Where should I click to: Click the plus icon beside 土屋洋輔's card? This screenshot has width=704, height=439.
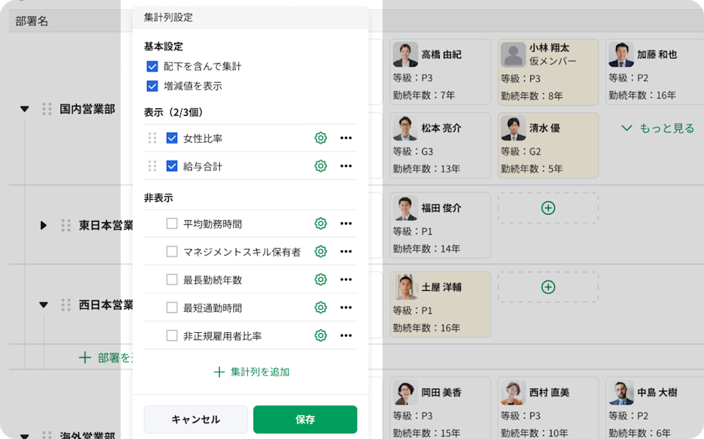pyautogui.click(x=547, y=287)
